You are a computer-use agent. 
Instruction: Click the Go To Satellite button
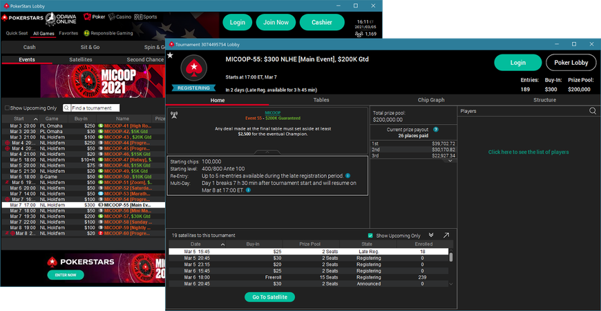tap(270, 297)
